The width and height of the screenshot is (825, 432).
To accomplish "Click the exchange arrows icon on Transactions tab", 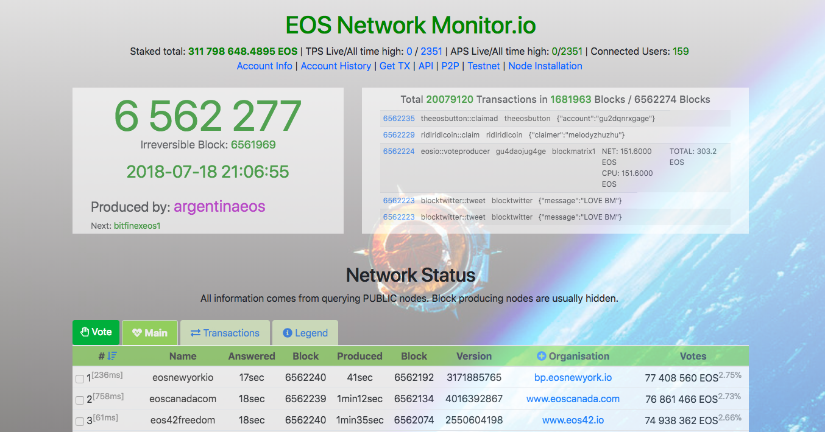I will coord(196,333).
